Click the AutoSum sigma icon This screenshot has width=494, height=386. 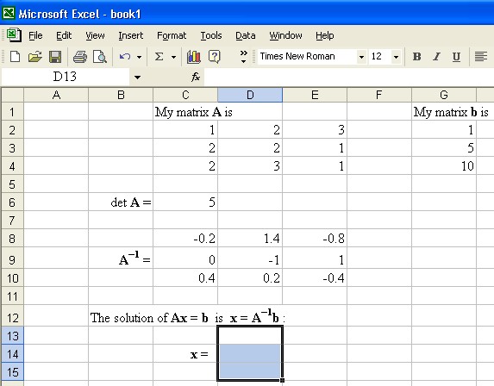tap(159, 57)
